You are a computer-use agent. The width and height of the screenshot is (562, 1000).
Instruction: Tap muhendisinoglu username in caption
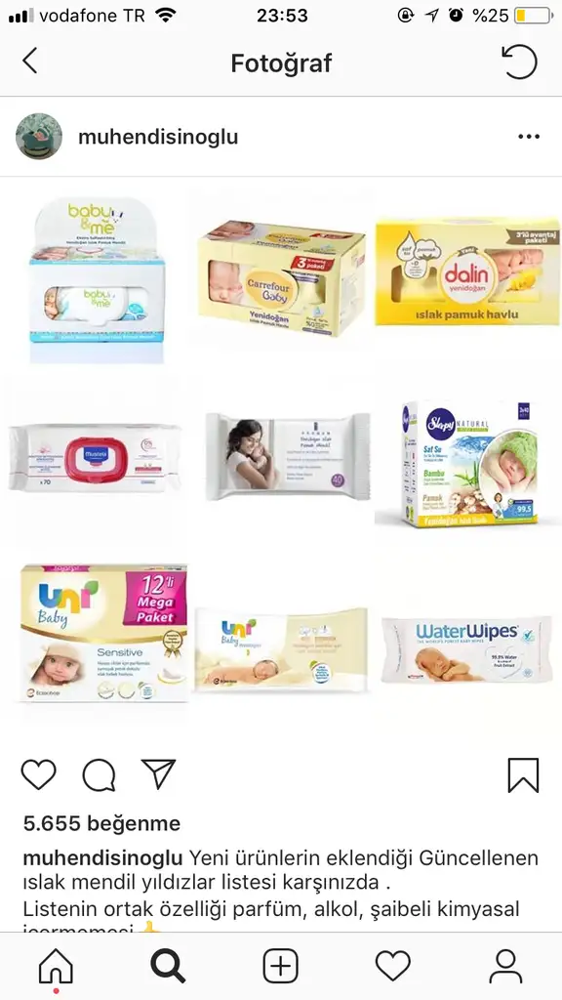tap(102, 857)
